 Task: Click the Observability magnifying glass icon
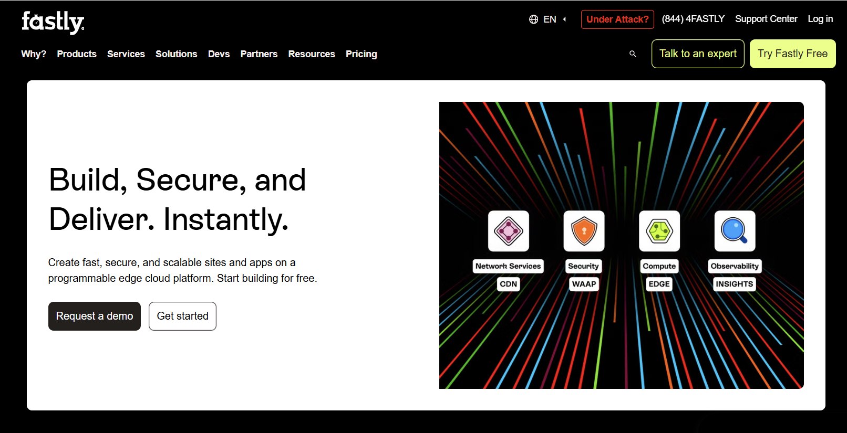tap(735, 231)
